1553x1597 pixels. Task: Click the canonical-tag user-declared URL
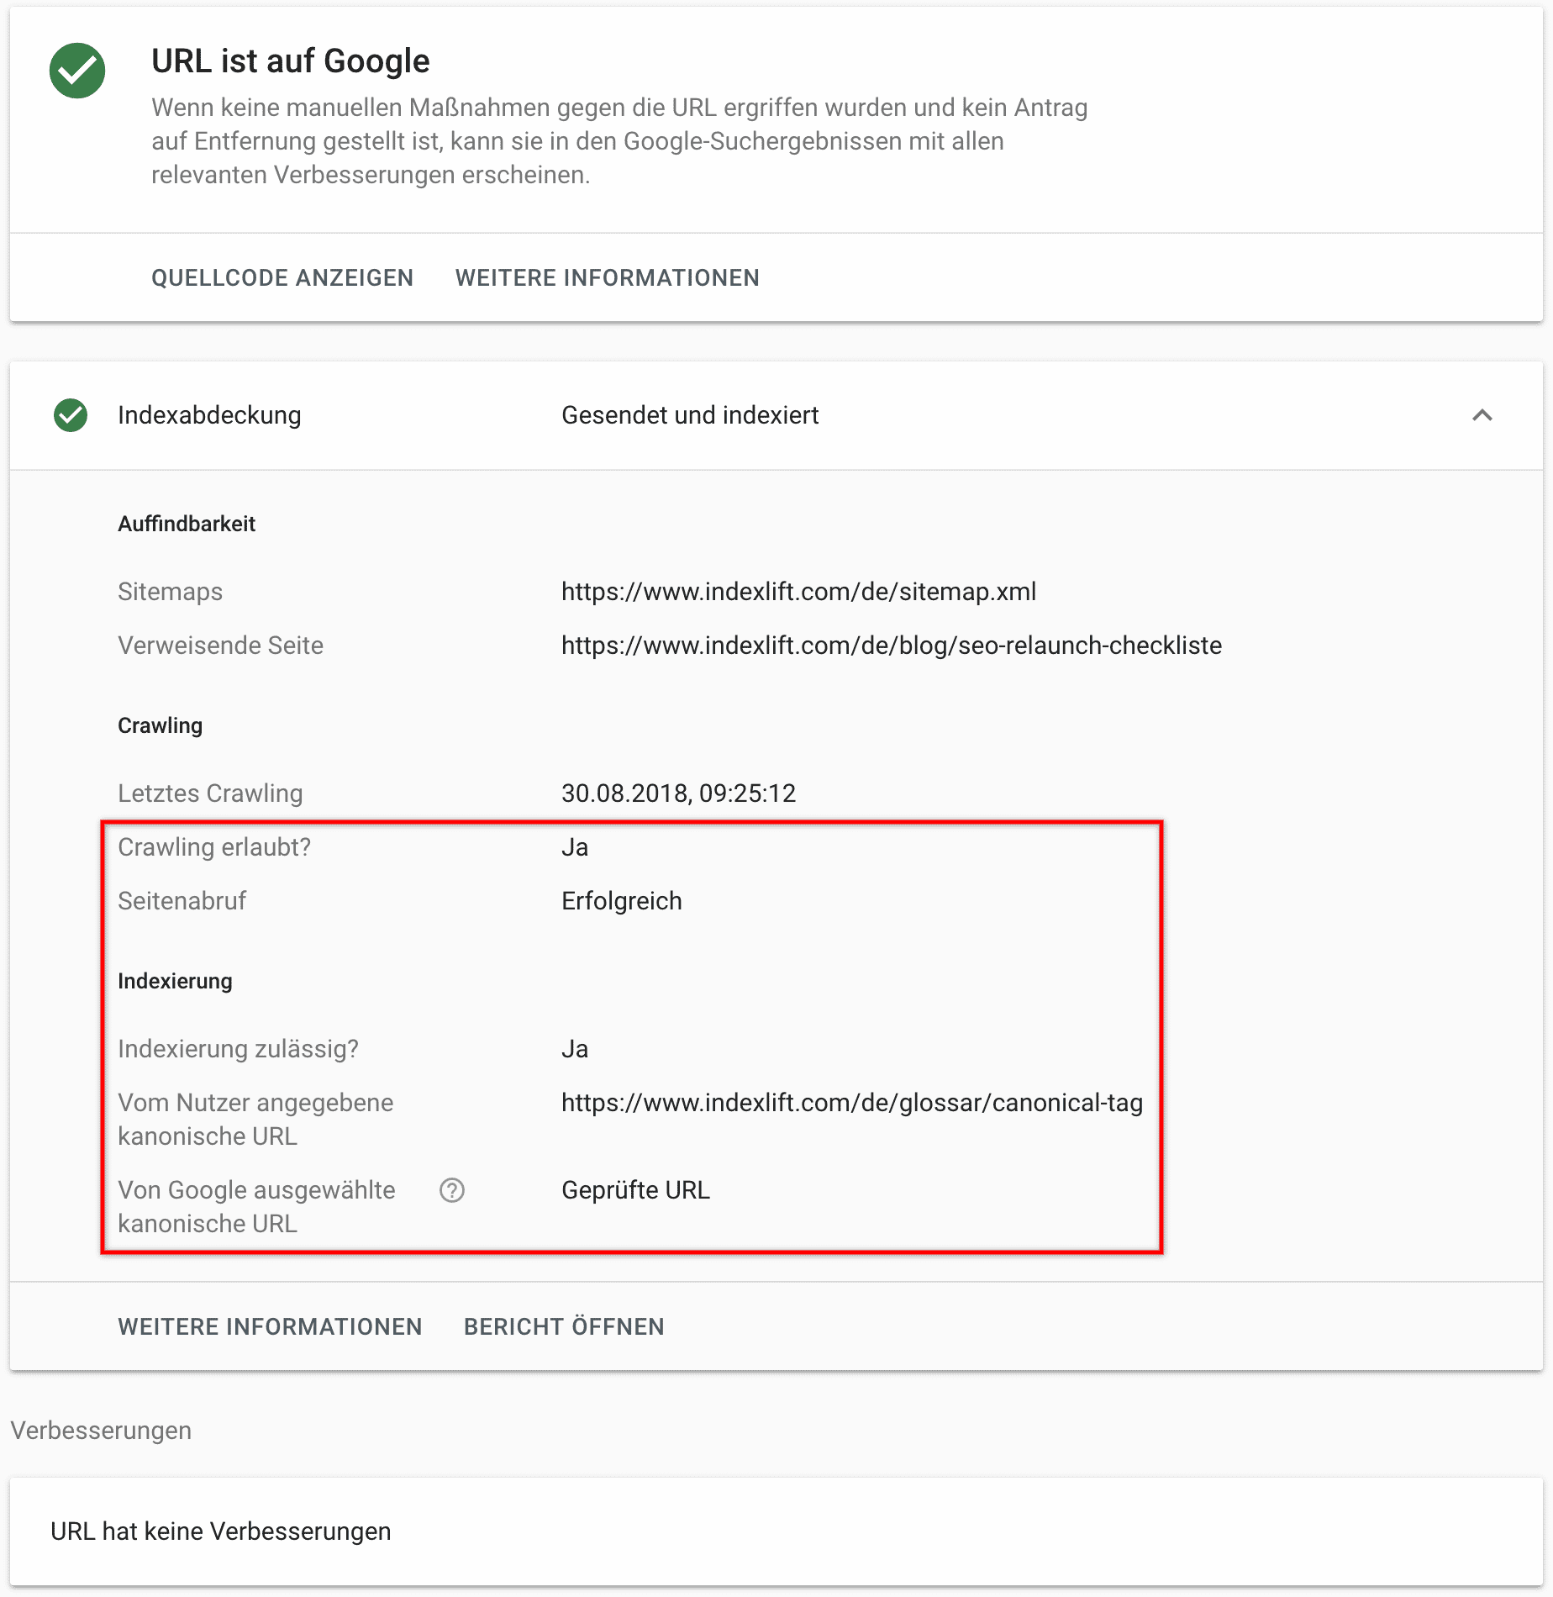[x=852, y=1103]
